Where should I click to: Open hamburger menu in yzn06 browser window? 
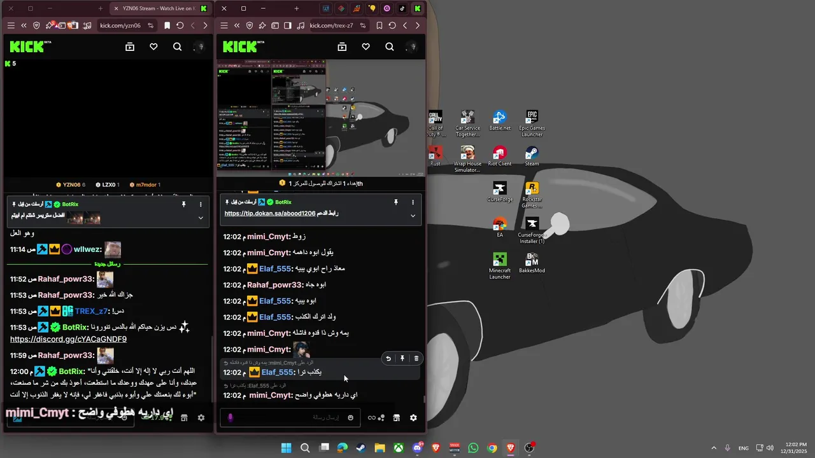[11, 25]
